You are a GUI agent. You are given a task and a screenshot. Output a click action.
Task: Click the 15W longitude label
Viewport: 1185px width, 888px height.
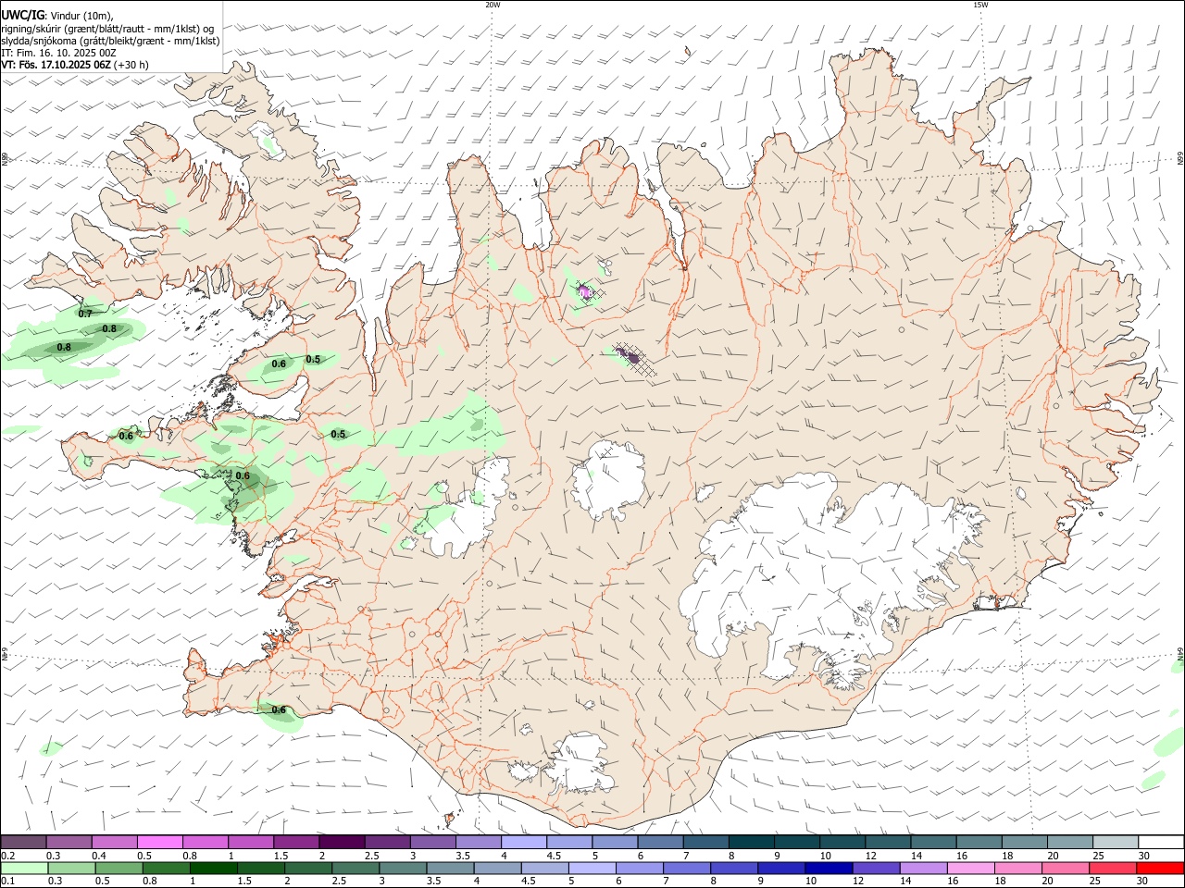click(x=980, y=5)
